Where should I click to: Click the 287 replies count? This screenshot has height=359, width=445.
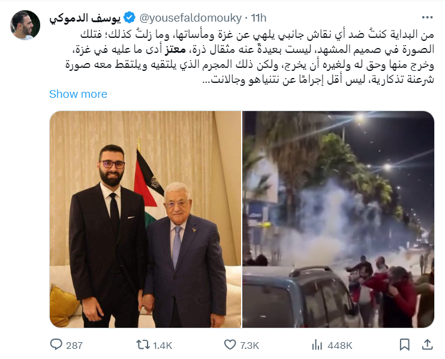pos(74,345)
